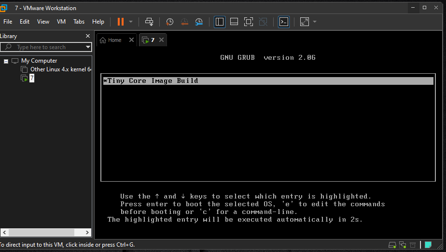Open the power options dropdown arrow
Viewport: 446px width, 252px height.
click(131, 22)
